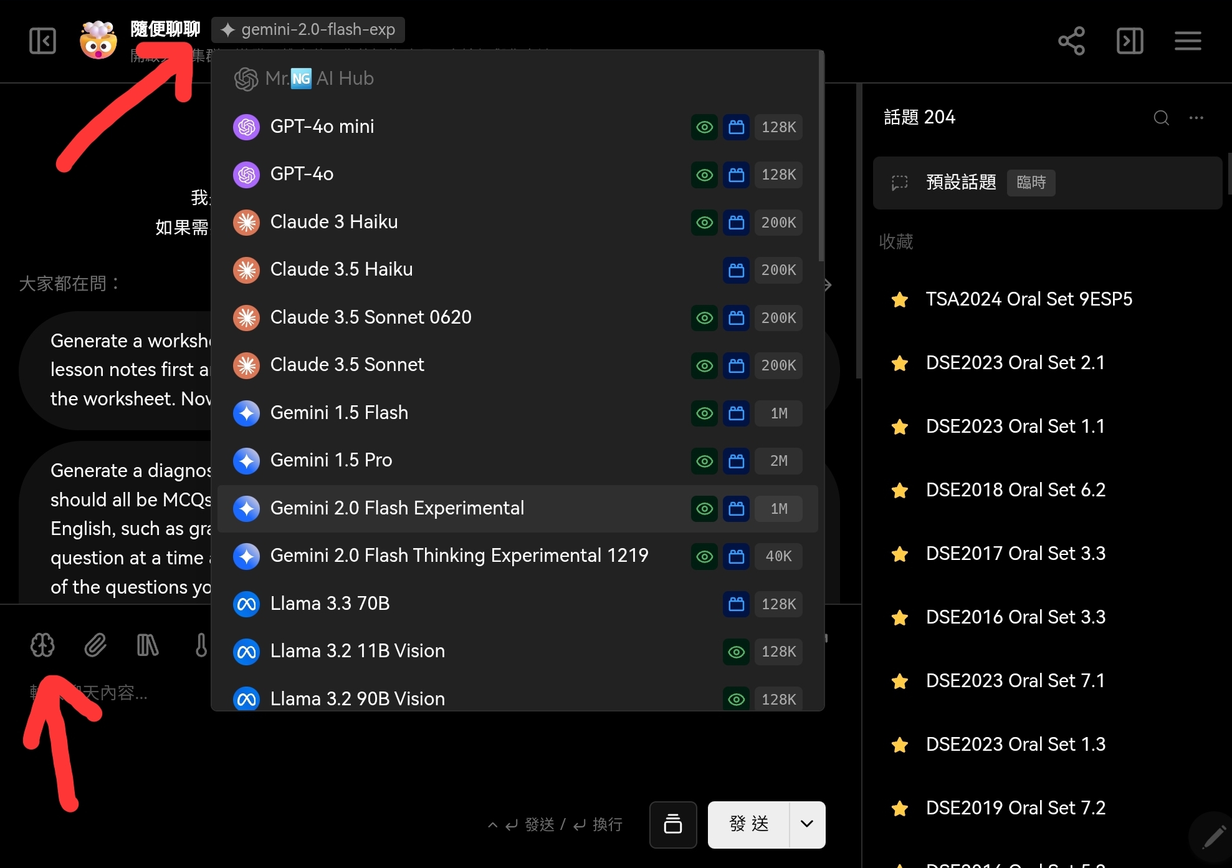The height and width of the screenshot is (868, 1232).
Task: Select GPT-4o model
Action: click(x=517, y=175)
